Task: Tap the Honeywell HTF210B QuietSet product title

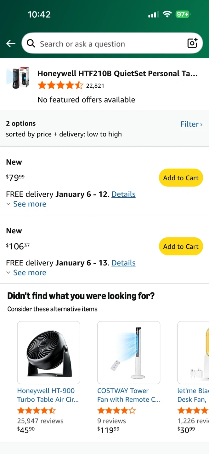Action: 117,73
